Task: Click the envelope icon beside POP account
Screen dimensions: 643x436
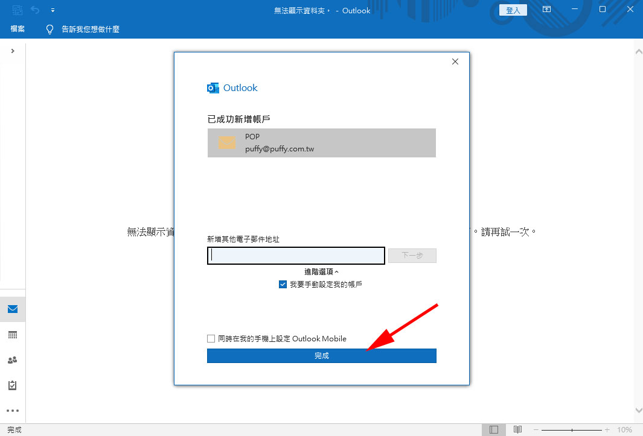Action: pyautogui.click(x=227, y=142)
